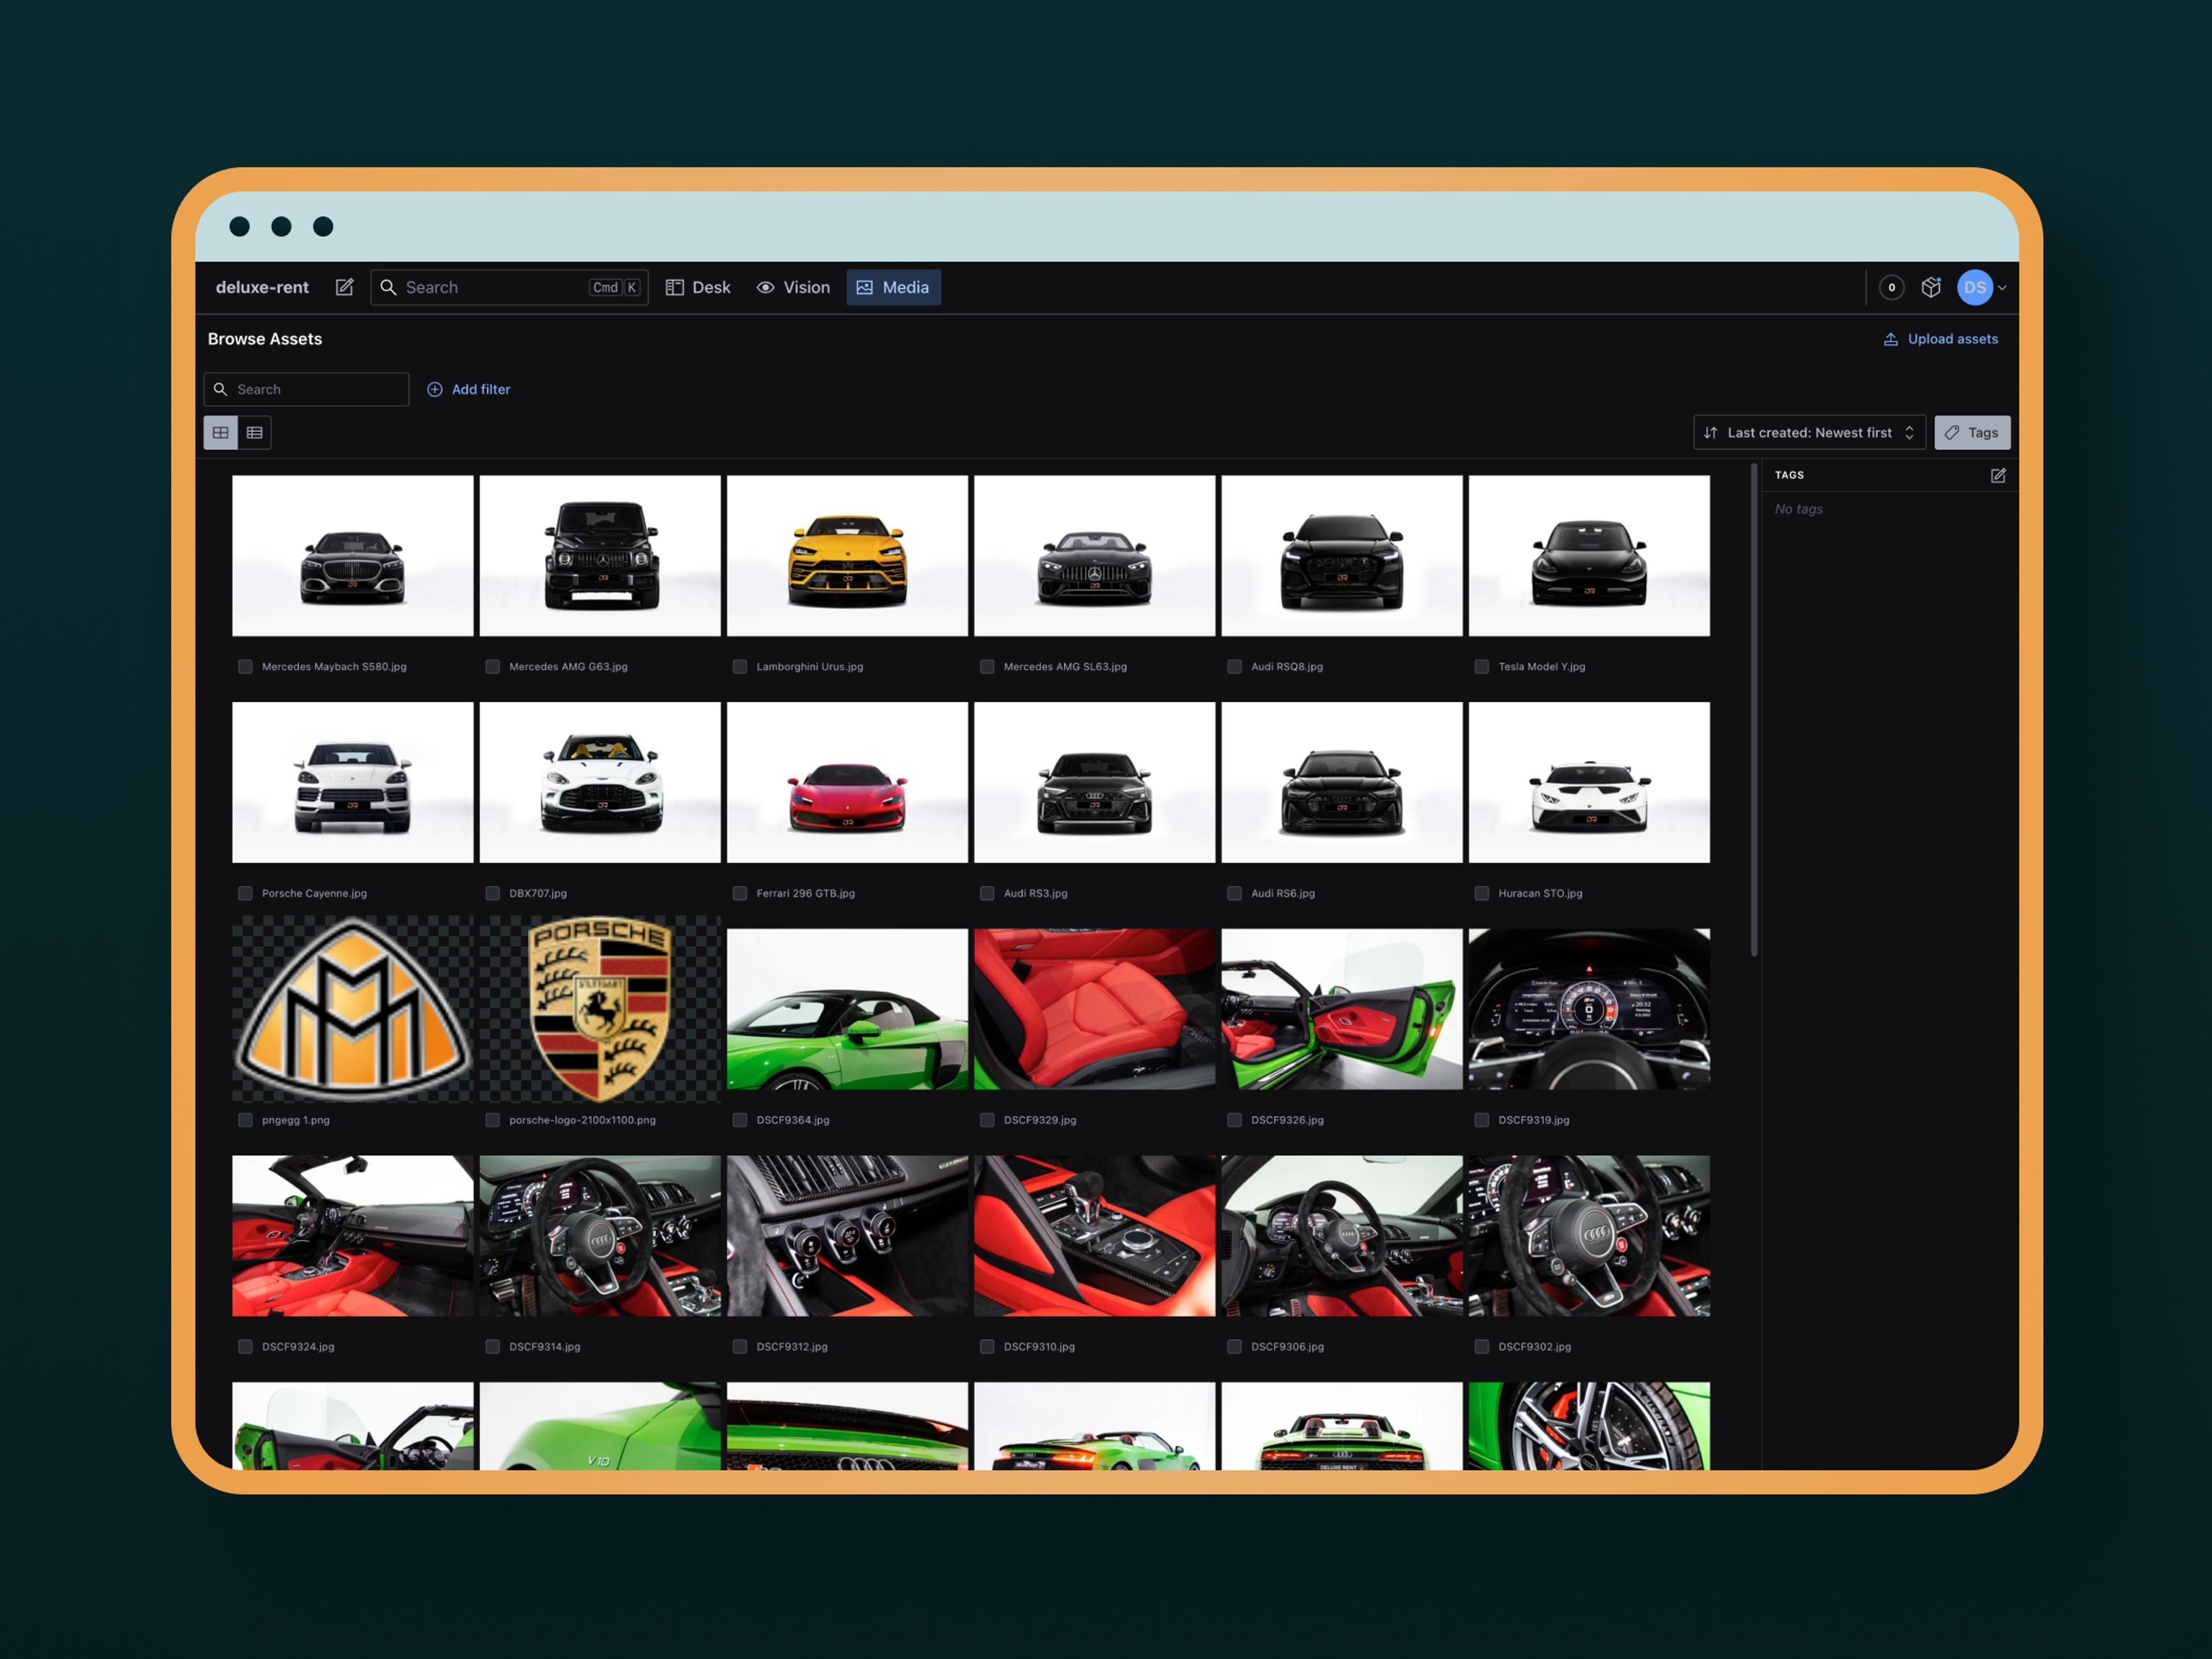Screen dimensions: 2212x1659
Task: Click the notification counter circle showing 0
Action: click(x=1891, y=287)
